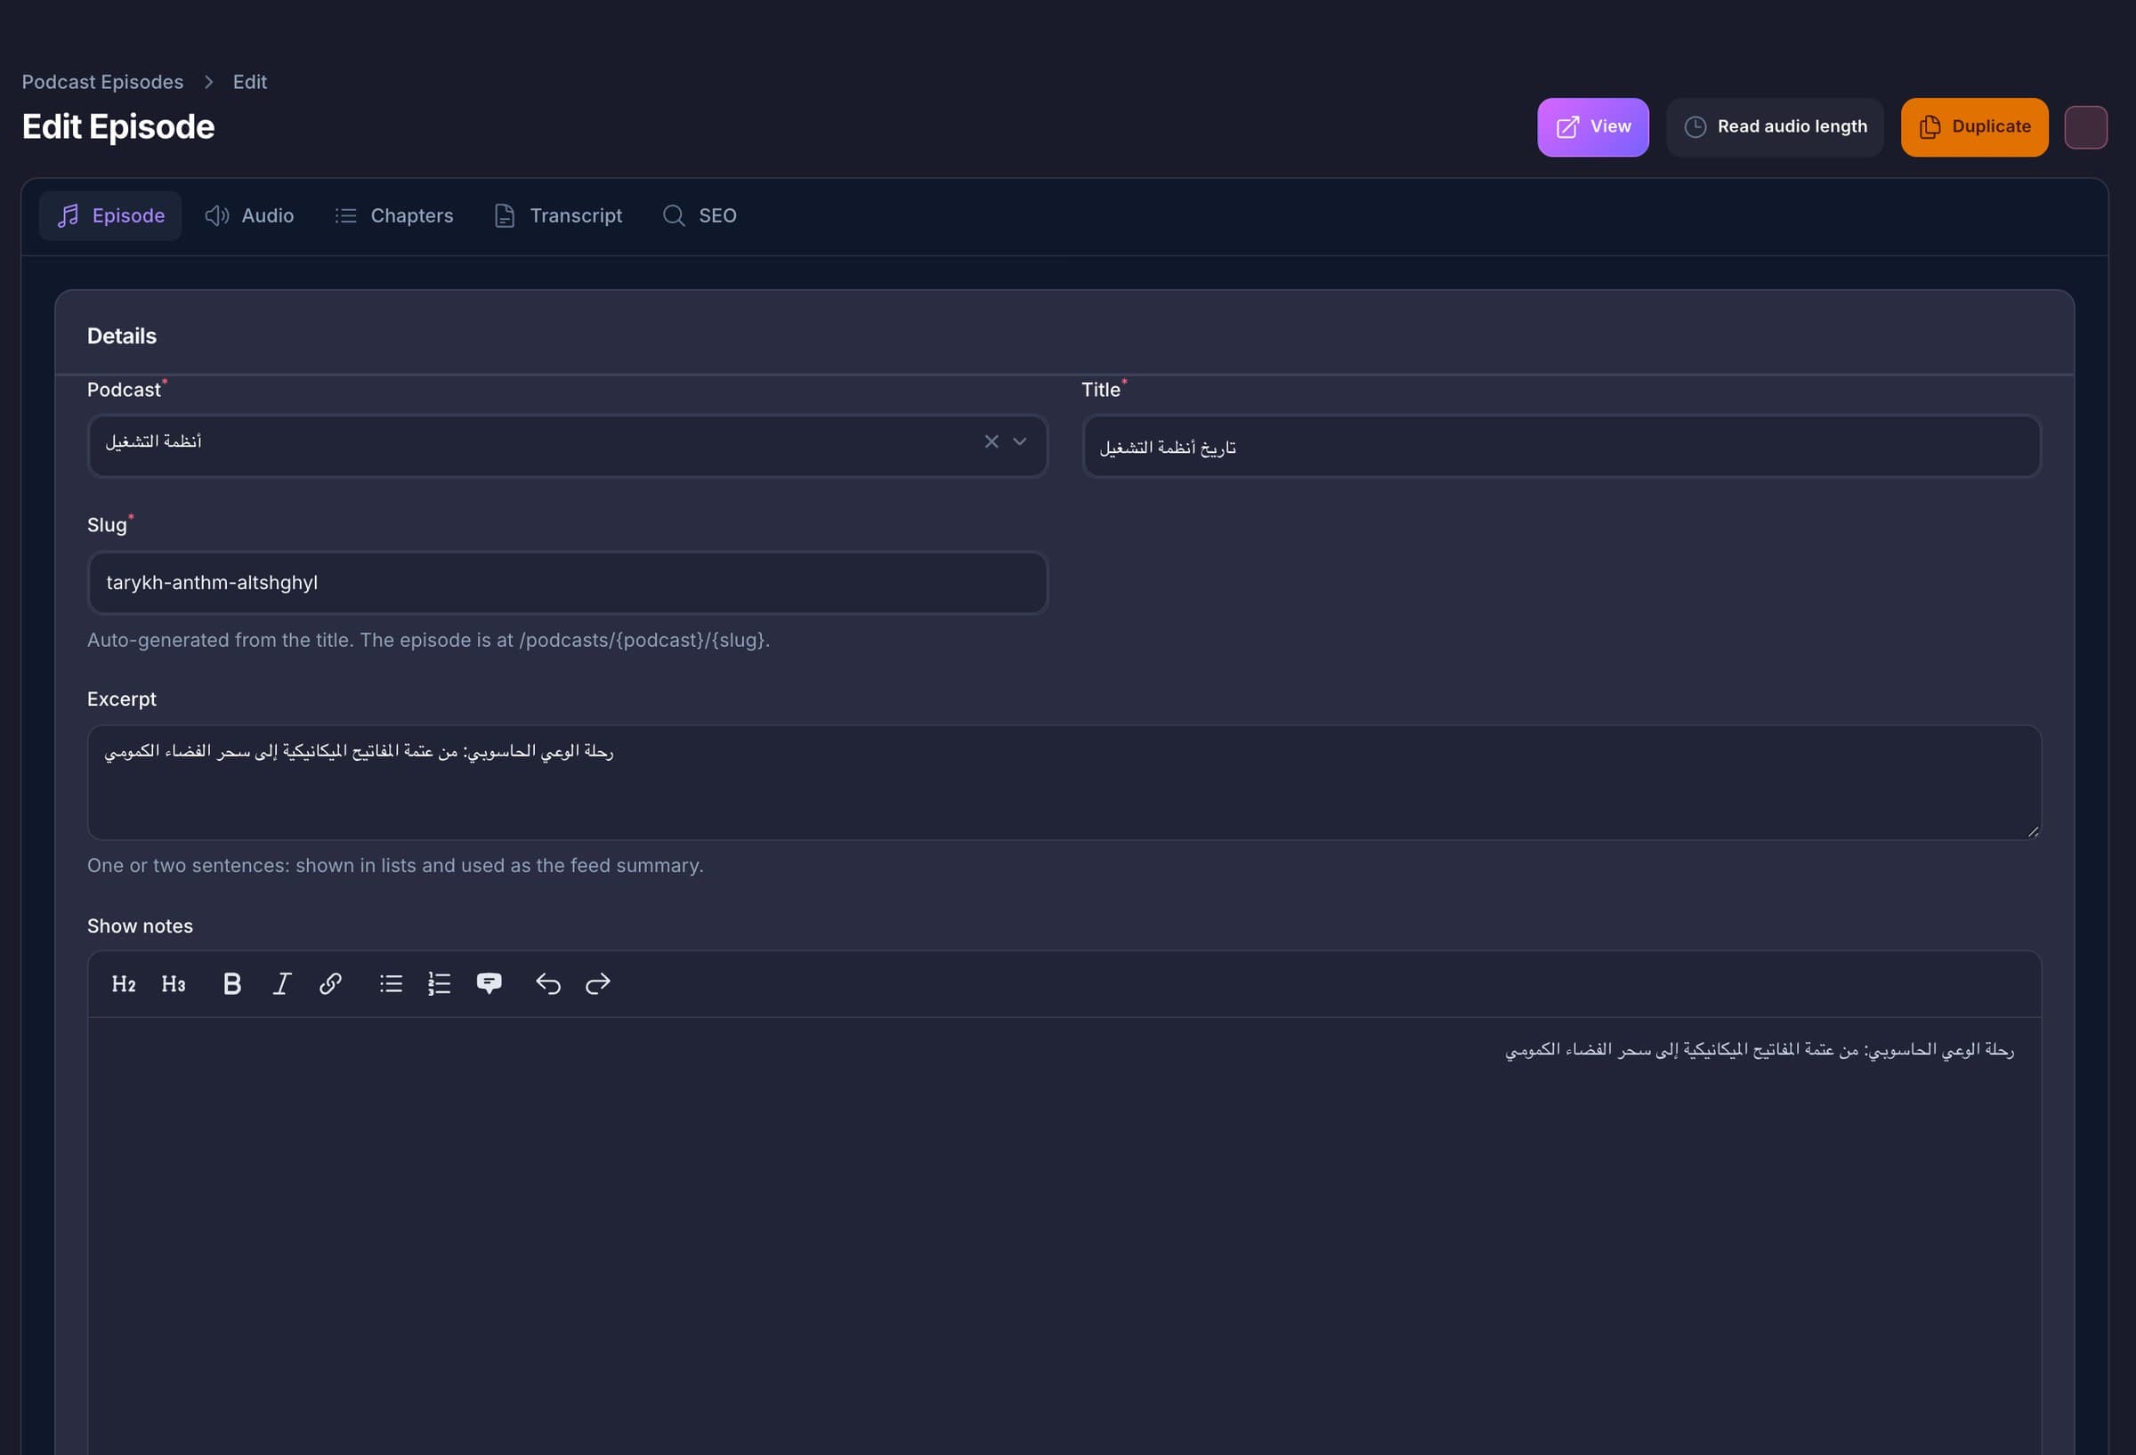Viewport: 2136px width, 1455px height.
Task: Focus the Title input field
Action: click(x=1562, y=447)
